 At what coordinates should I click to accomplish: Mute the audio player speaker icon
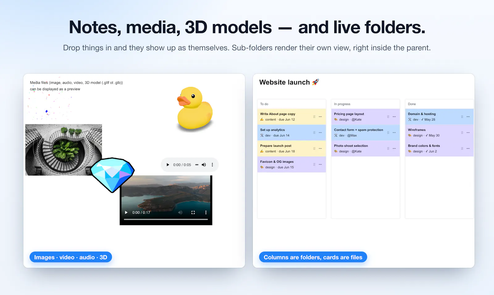click(204, 165)
